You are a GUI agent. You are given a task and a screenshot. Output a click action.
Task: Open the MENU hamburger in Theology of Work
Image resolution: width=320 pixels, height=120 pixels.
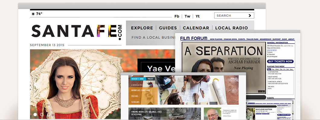234,78
